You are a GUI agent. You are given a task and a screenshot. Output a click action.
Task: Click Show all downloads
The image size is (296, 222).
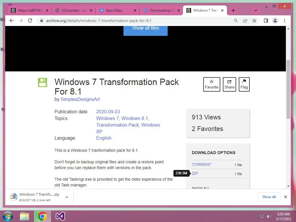coord(269,197)
